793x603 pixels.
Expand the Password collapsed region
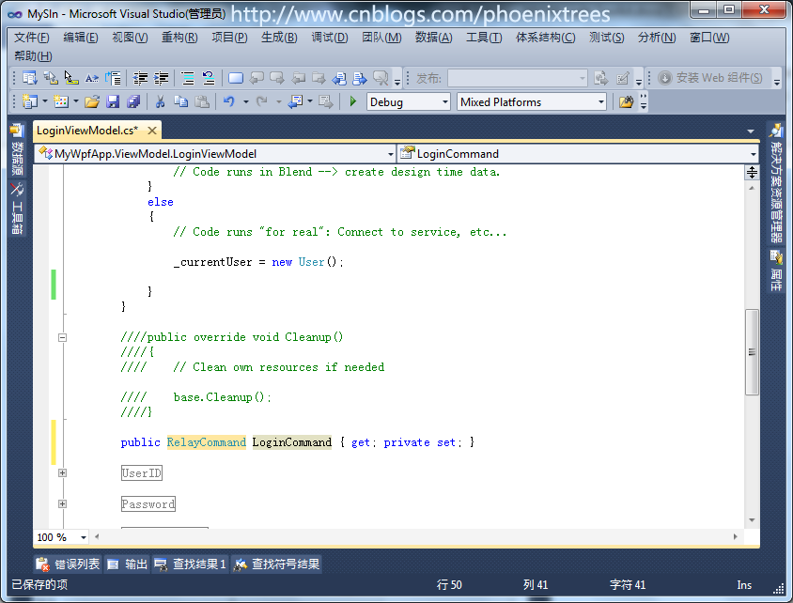(62, 504)
